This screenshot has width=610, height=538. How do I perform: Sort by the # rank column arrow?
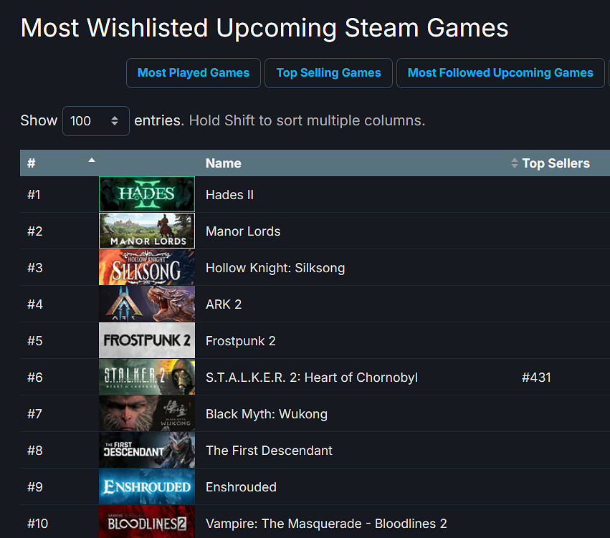92,161
